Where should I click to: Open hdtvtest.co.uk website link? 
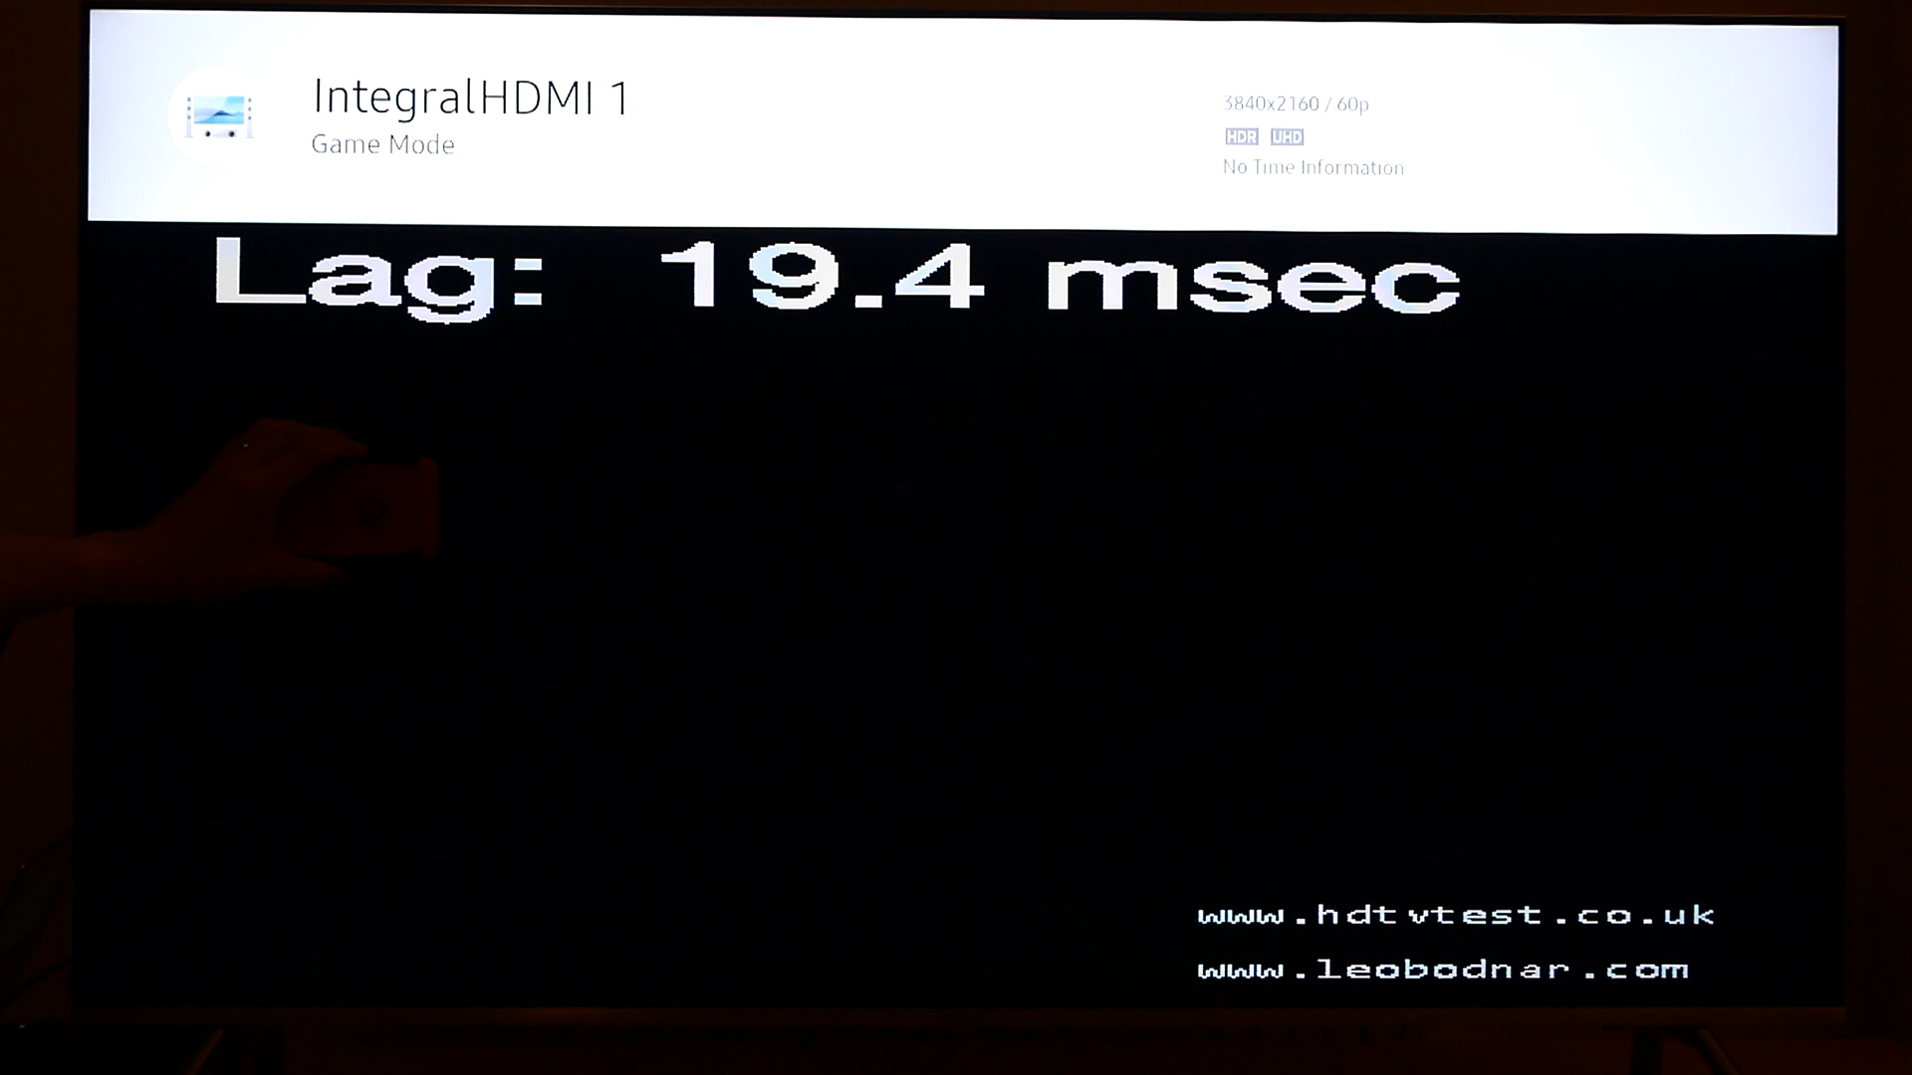1456,916
